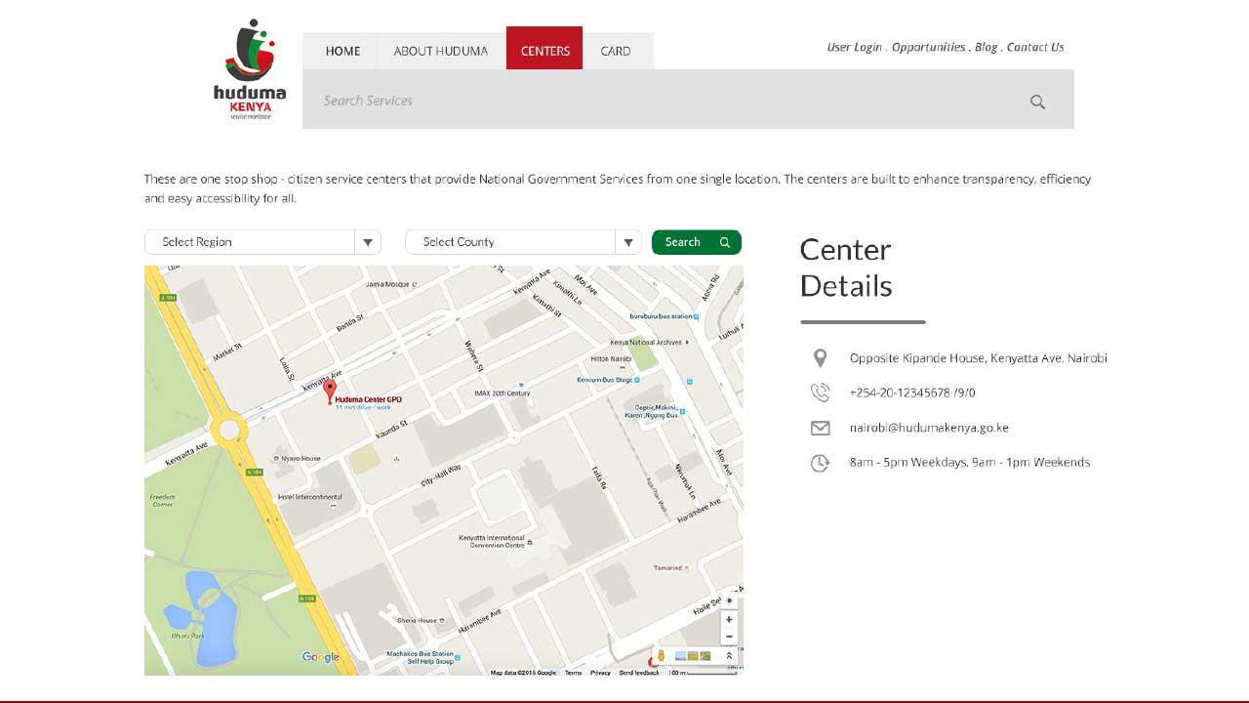Click the Hotel Intercontinental label on the map

pyautogui.click(x=309, y=497)
